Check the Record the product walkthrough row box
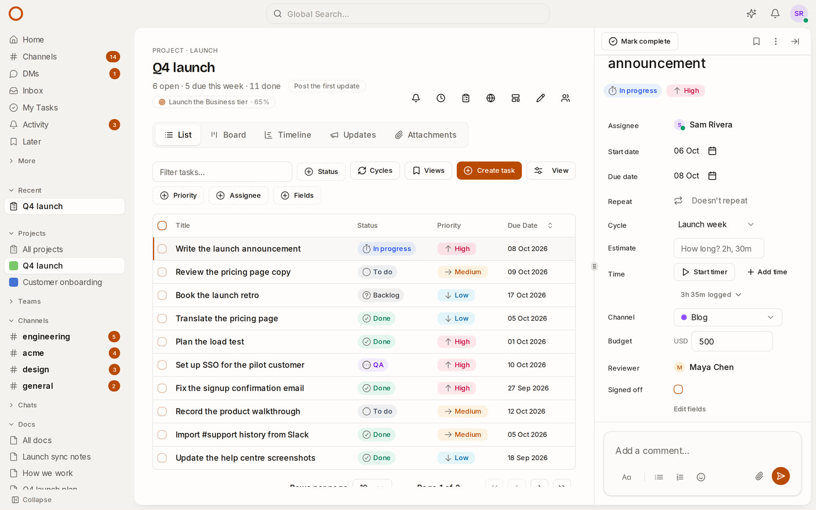The height and width of the screenshot is (510, 816). pos(162,411)
